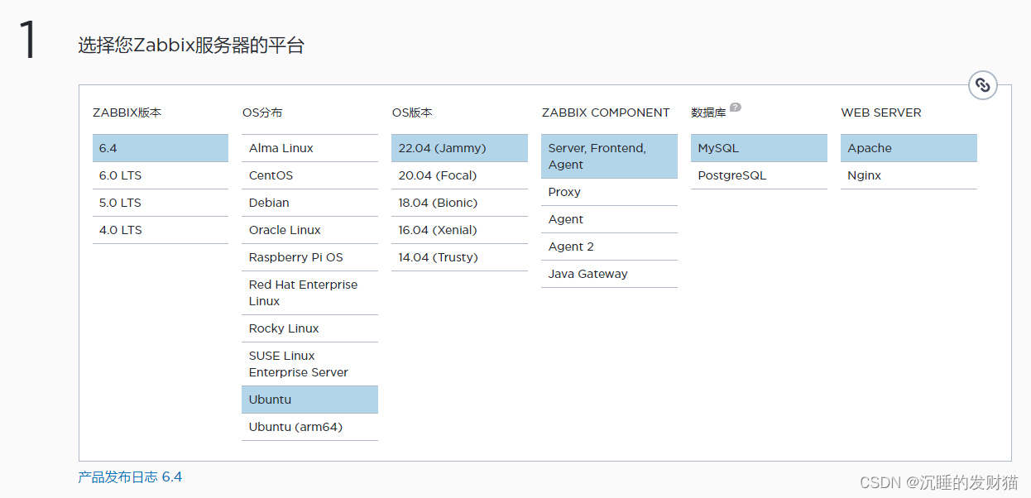1031x498 pixels.
Task: Select Zabbix version 4.0 LTS
Action: point(161,230)
